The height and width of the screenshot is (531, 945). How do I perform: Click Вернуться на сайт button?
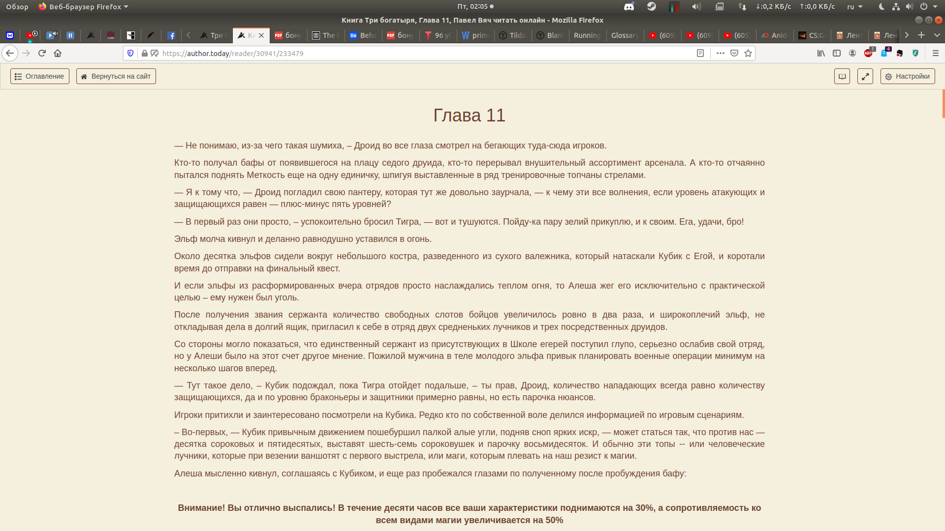click(116, 76)
